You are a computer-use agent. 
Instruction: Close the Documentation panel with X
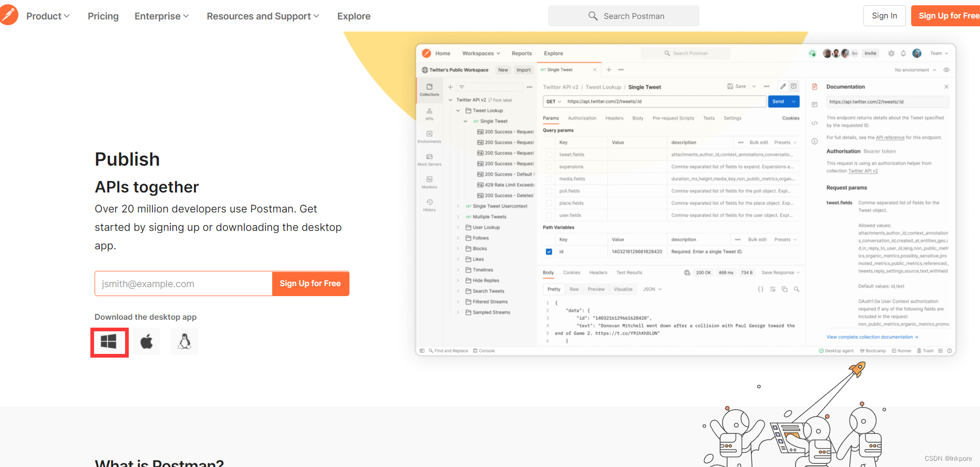[946, 87]
